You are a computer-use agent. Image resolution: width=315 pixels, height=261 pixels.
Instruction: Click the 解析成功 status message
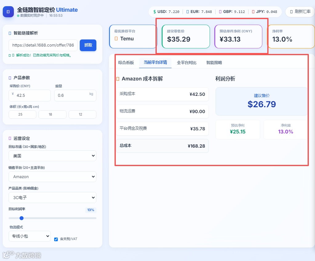tap(44, 55)
